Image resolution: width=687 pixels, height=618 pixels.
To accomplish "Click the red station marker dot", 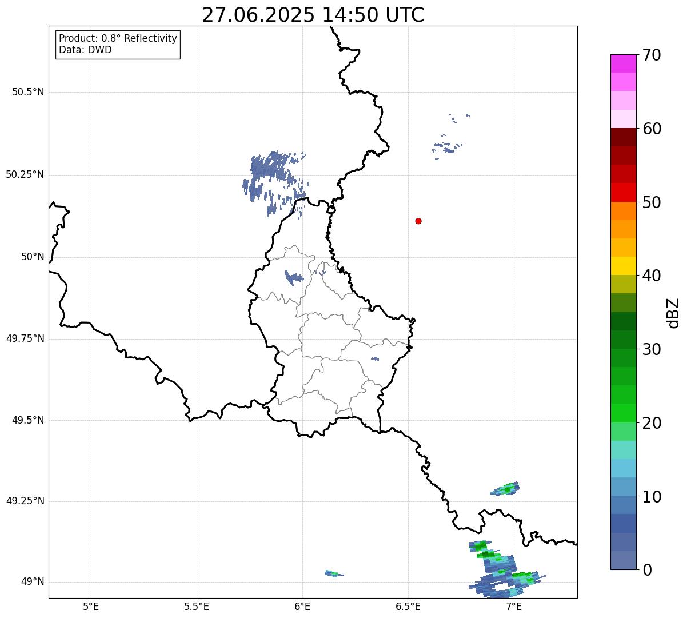I will click(418, 221).
